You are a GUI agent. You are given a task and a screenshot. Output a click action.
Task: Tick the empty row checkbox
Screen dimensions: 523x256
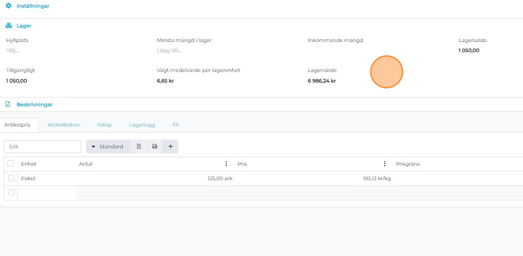pos(11,193)
